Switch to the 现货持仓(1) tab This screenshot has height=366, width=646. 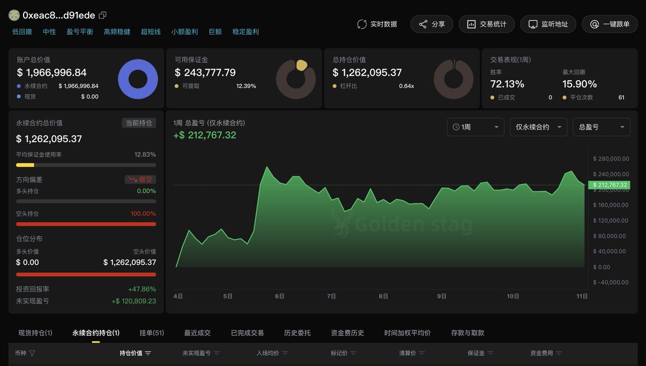[36, 333]
